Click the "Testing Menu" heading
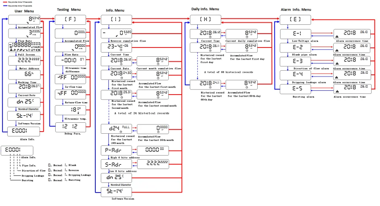 point(69,10)
